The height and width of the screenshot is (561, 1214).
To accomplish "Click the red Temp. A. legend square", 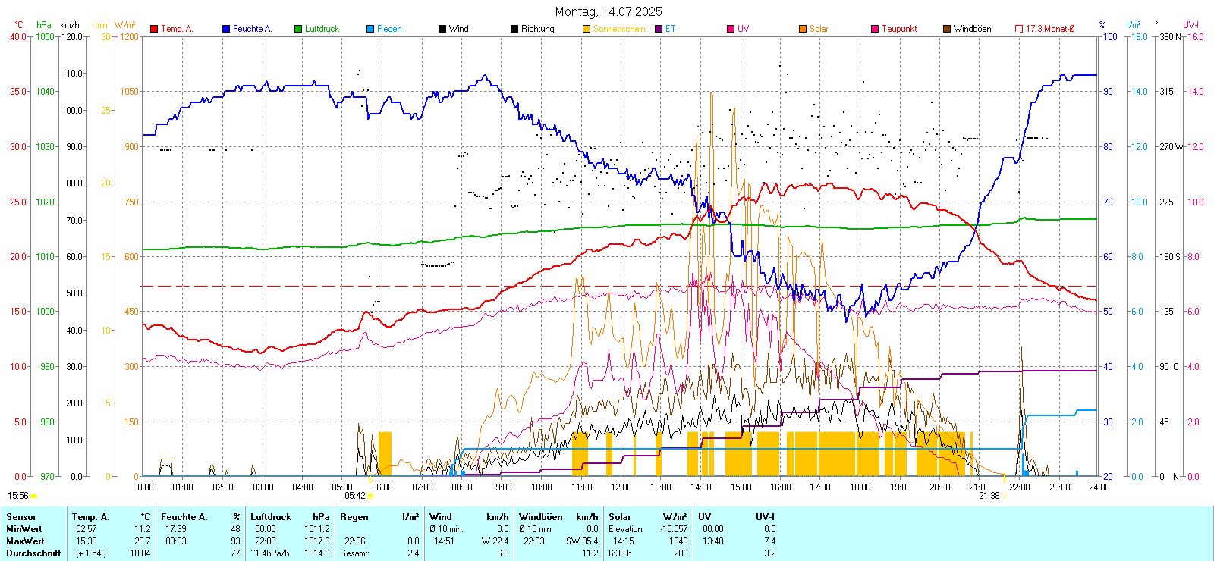I will coord(154,29).
